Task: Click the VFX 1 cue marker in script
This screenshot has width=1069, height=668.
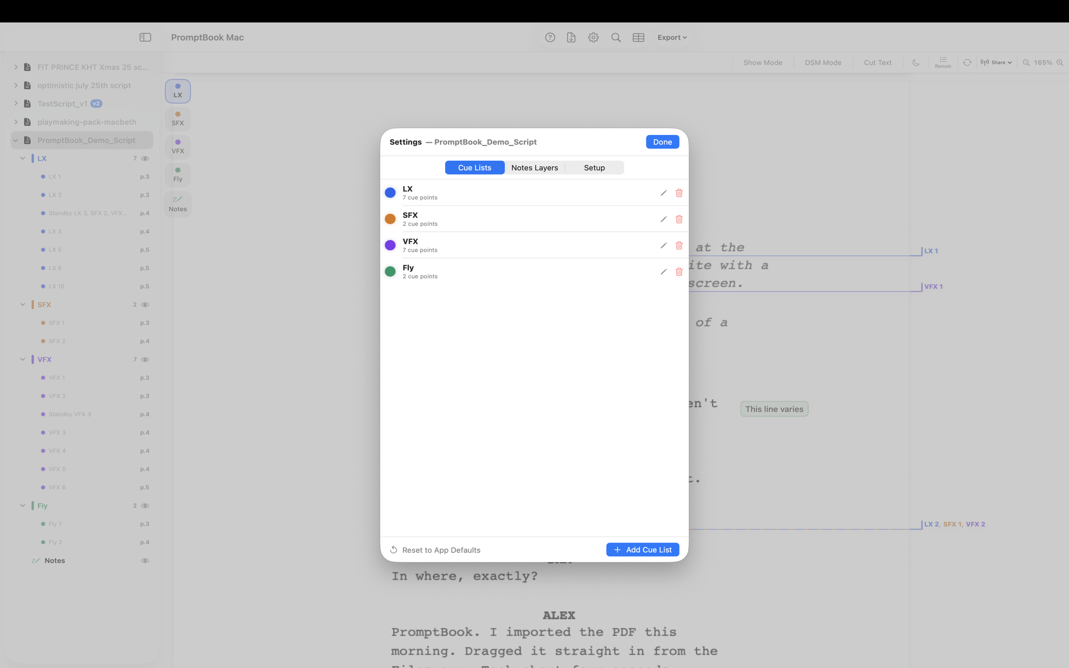Action: pyautogui.click(x=933, y=286)
